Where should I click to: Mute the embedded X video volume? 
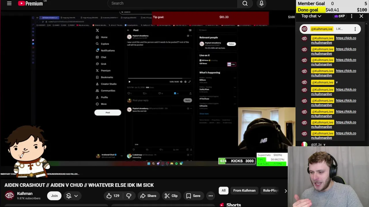click(x=181, y=82)
